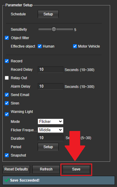Image resolution: width=117 pixels, height=187 pixels.
Task: Expand the Flicker Frequency dropdown
Action: tap(51, 130)
